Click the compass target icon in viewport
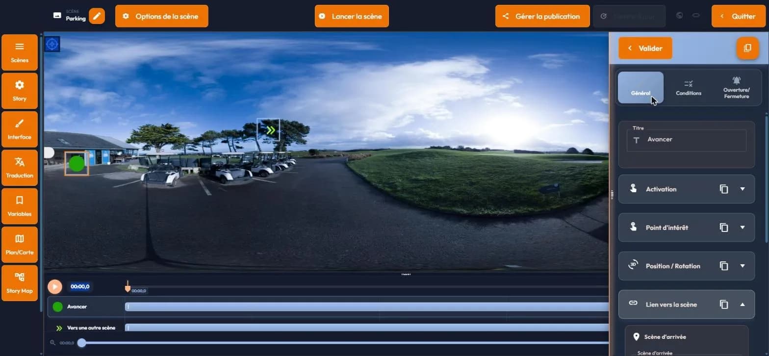 click(x=52, y=44)
